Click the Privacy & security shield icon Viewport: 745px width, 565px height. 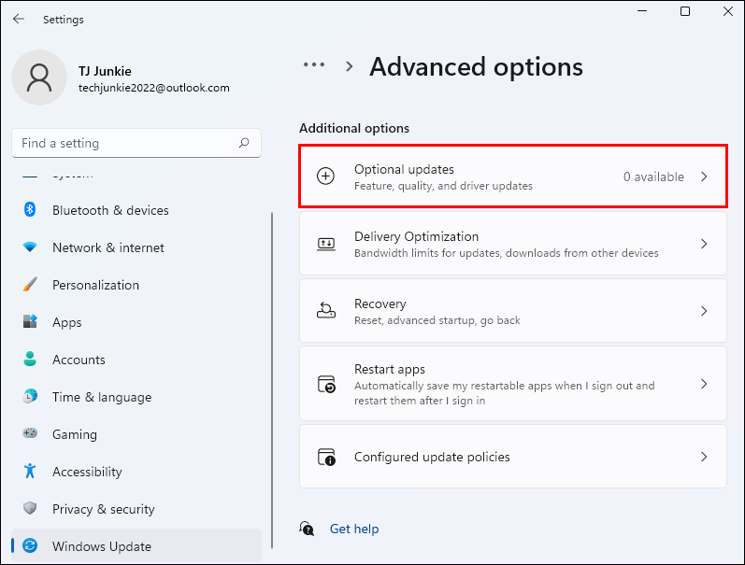(30, 509)
